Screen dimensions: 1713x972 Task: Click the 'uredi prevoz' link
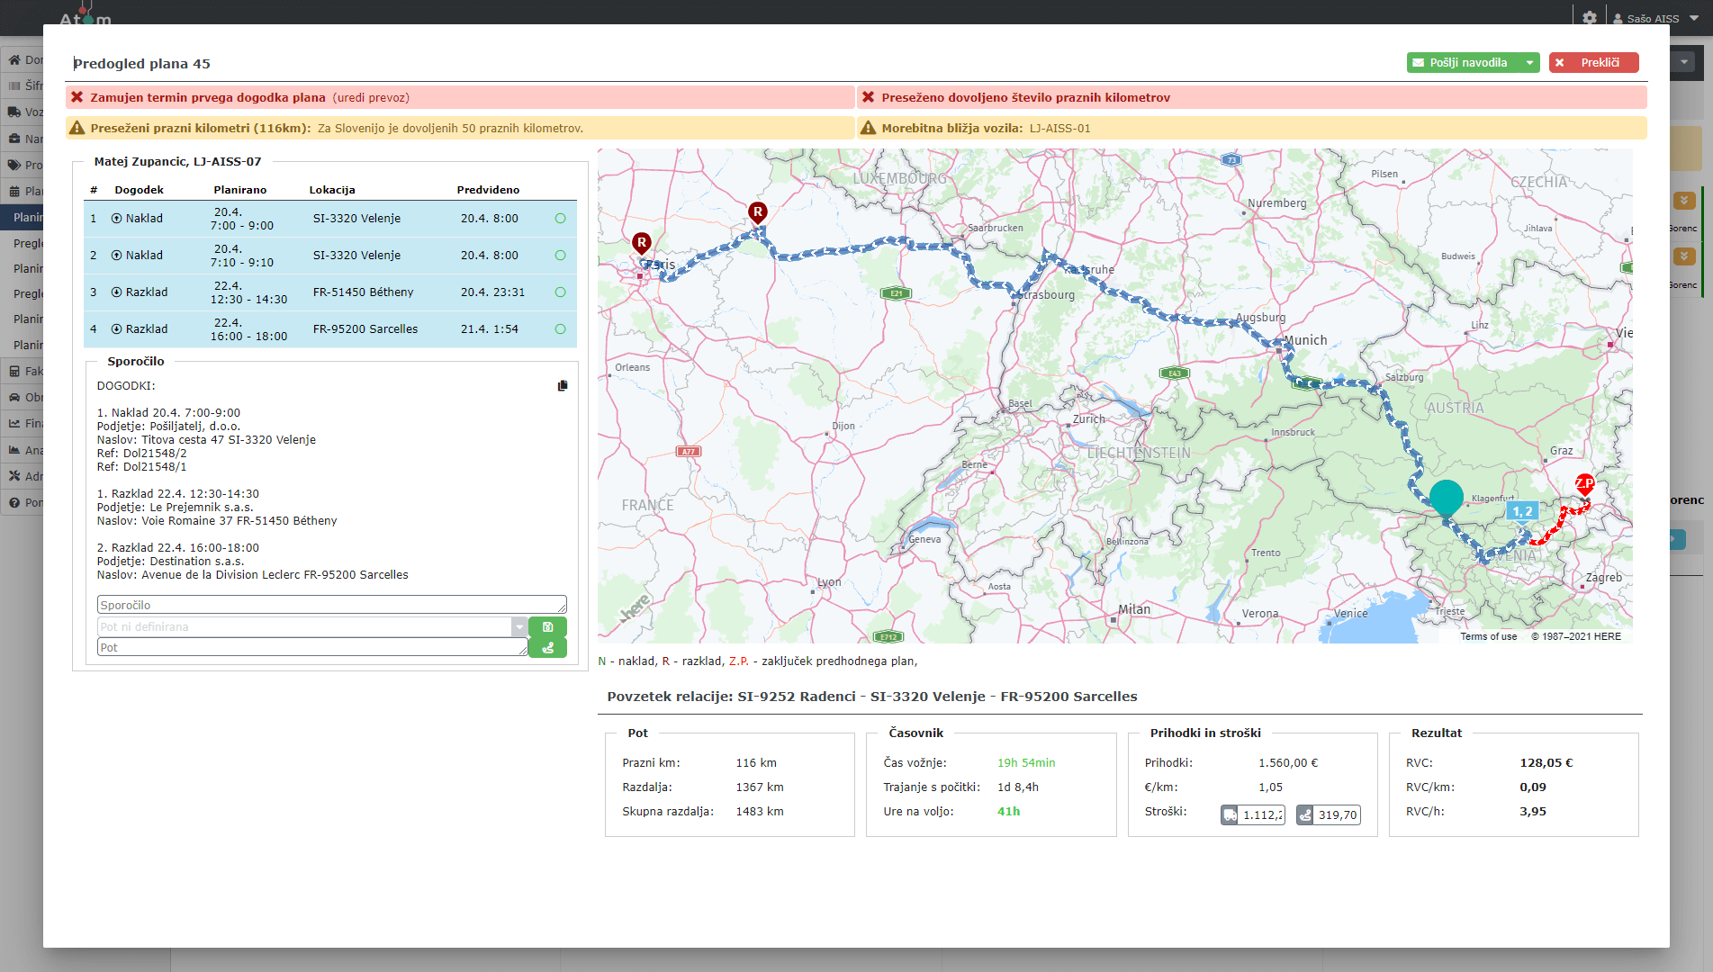click(x=371, y=97)
